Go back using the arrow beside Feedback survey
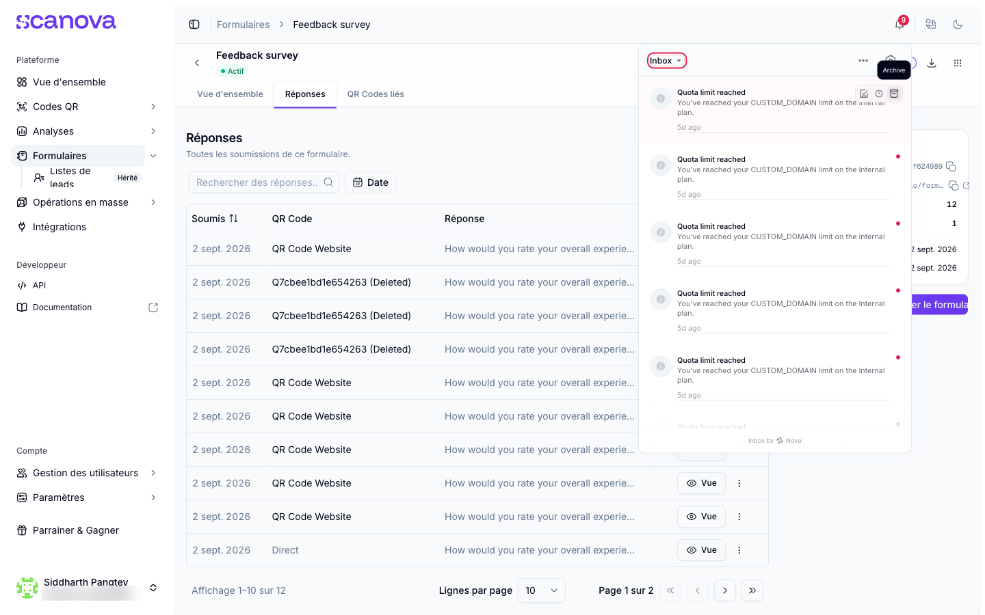985x615 pixels. click(x=197, y=63)
